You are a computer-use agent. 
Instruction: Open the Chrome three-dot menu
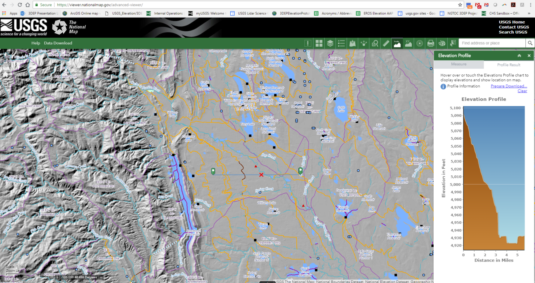click(531, 5)
